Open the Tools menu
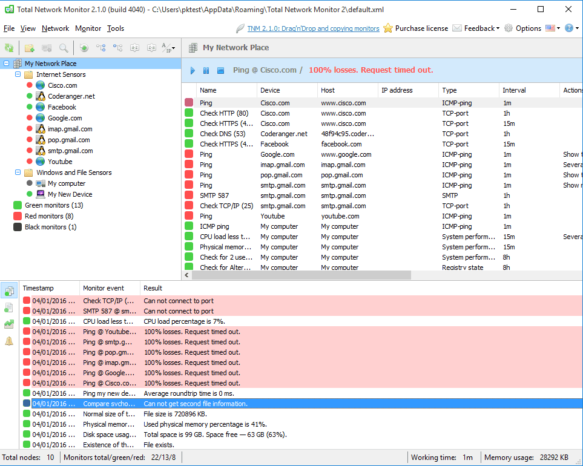 [x=116, y=28]
